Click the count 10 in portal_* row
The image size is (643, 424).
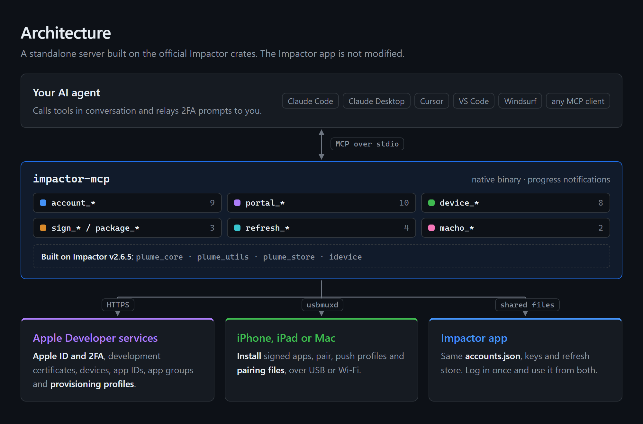(x=404, y=203)
